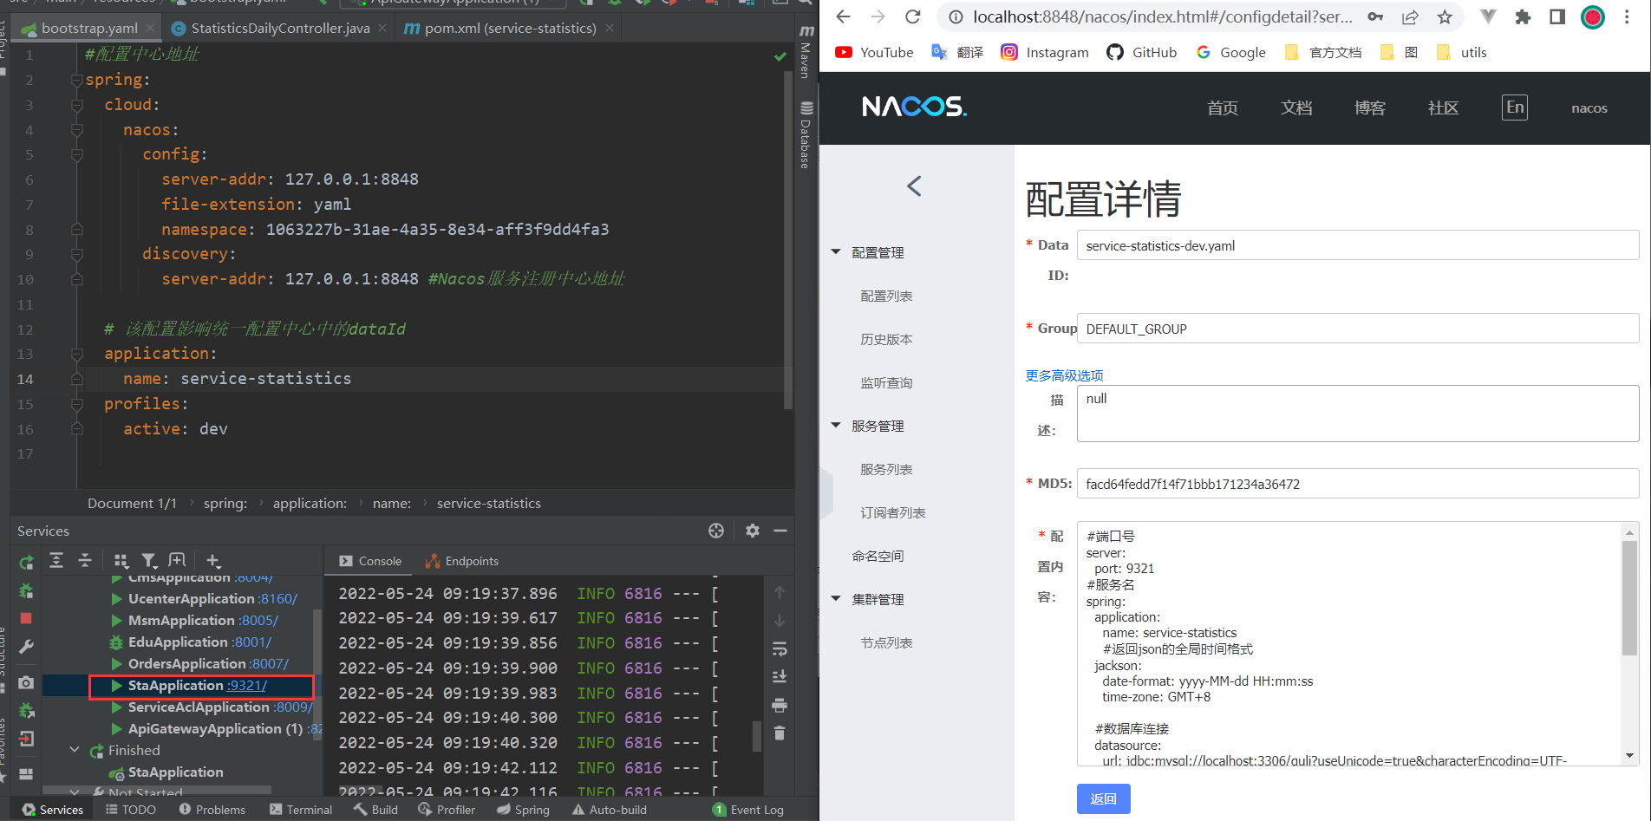This screenshot has width=1651, height=821.
Task: Close the bootstrap.yaml tab
Action: [150, 28]
